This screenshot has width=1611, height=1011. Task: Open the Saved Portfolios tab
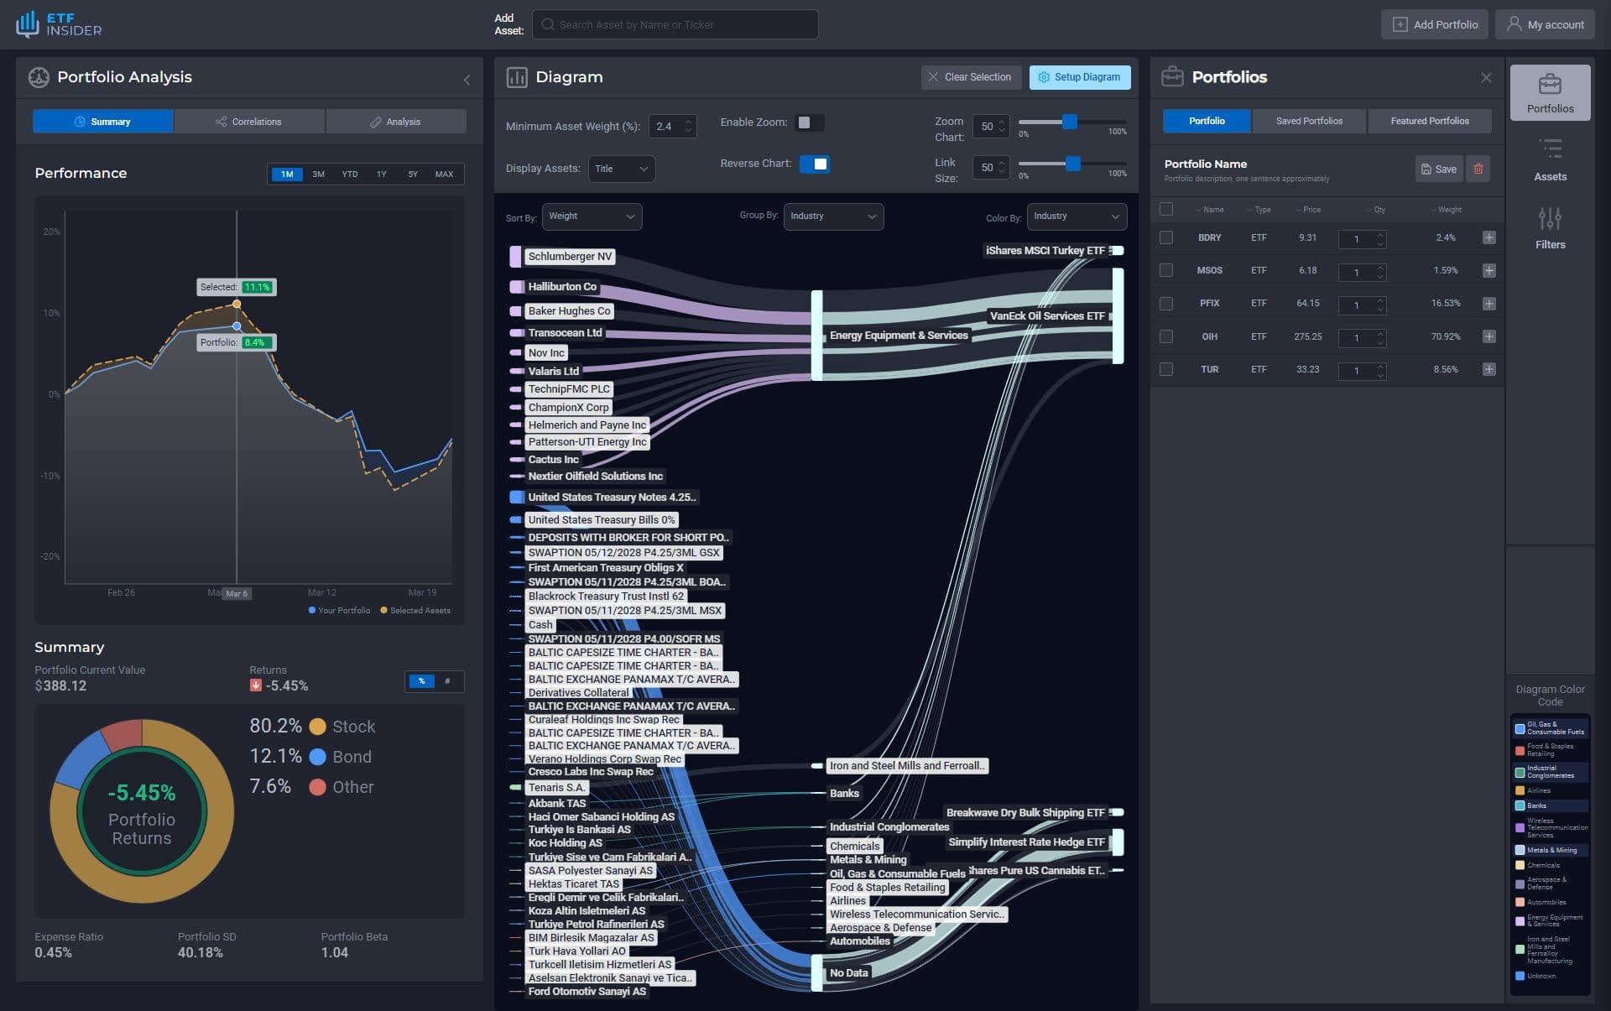click(1309, 121)
